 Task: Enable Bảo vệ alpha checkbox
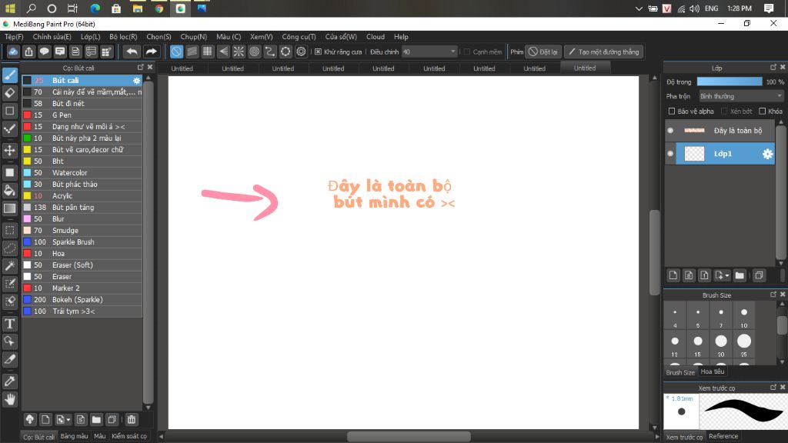(x=671, y=111)
